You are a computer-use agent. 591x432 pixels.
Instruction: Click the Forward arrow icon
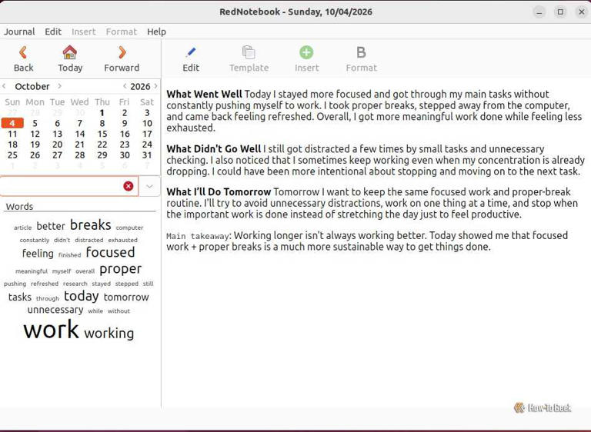122,52
